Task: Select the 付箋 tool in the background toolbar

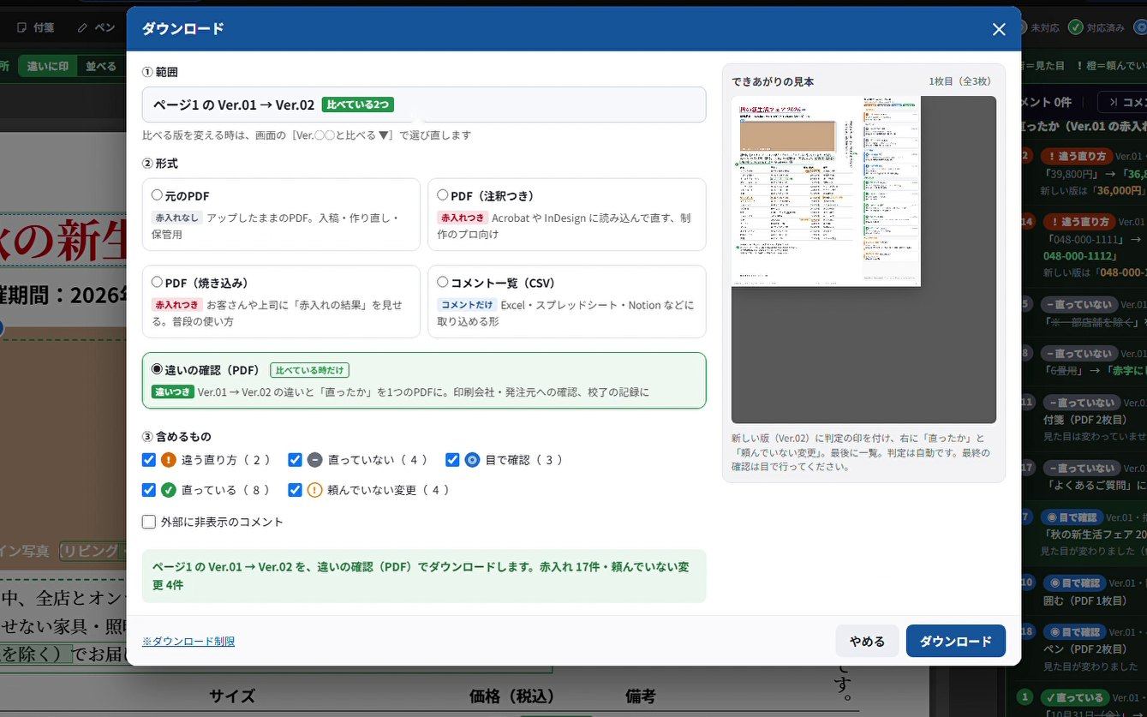Action: [x=36, y=27]
